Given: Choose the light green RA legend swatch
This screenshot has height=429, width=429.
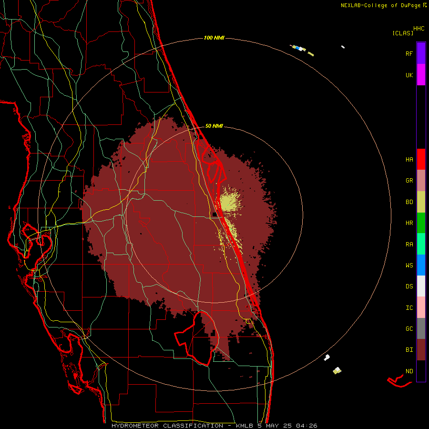Looking at the screenshot, I should click(421, 244).
